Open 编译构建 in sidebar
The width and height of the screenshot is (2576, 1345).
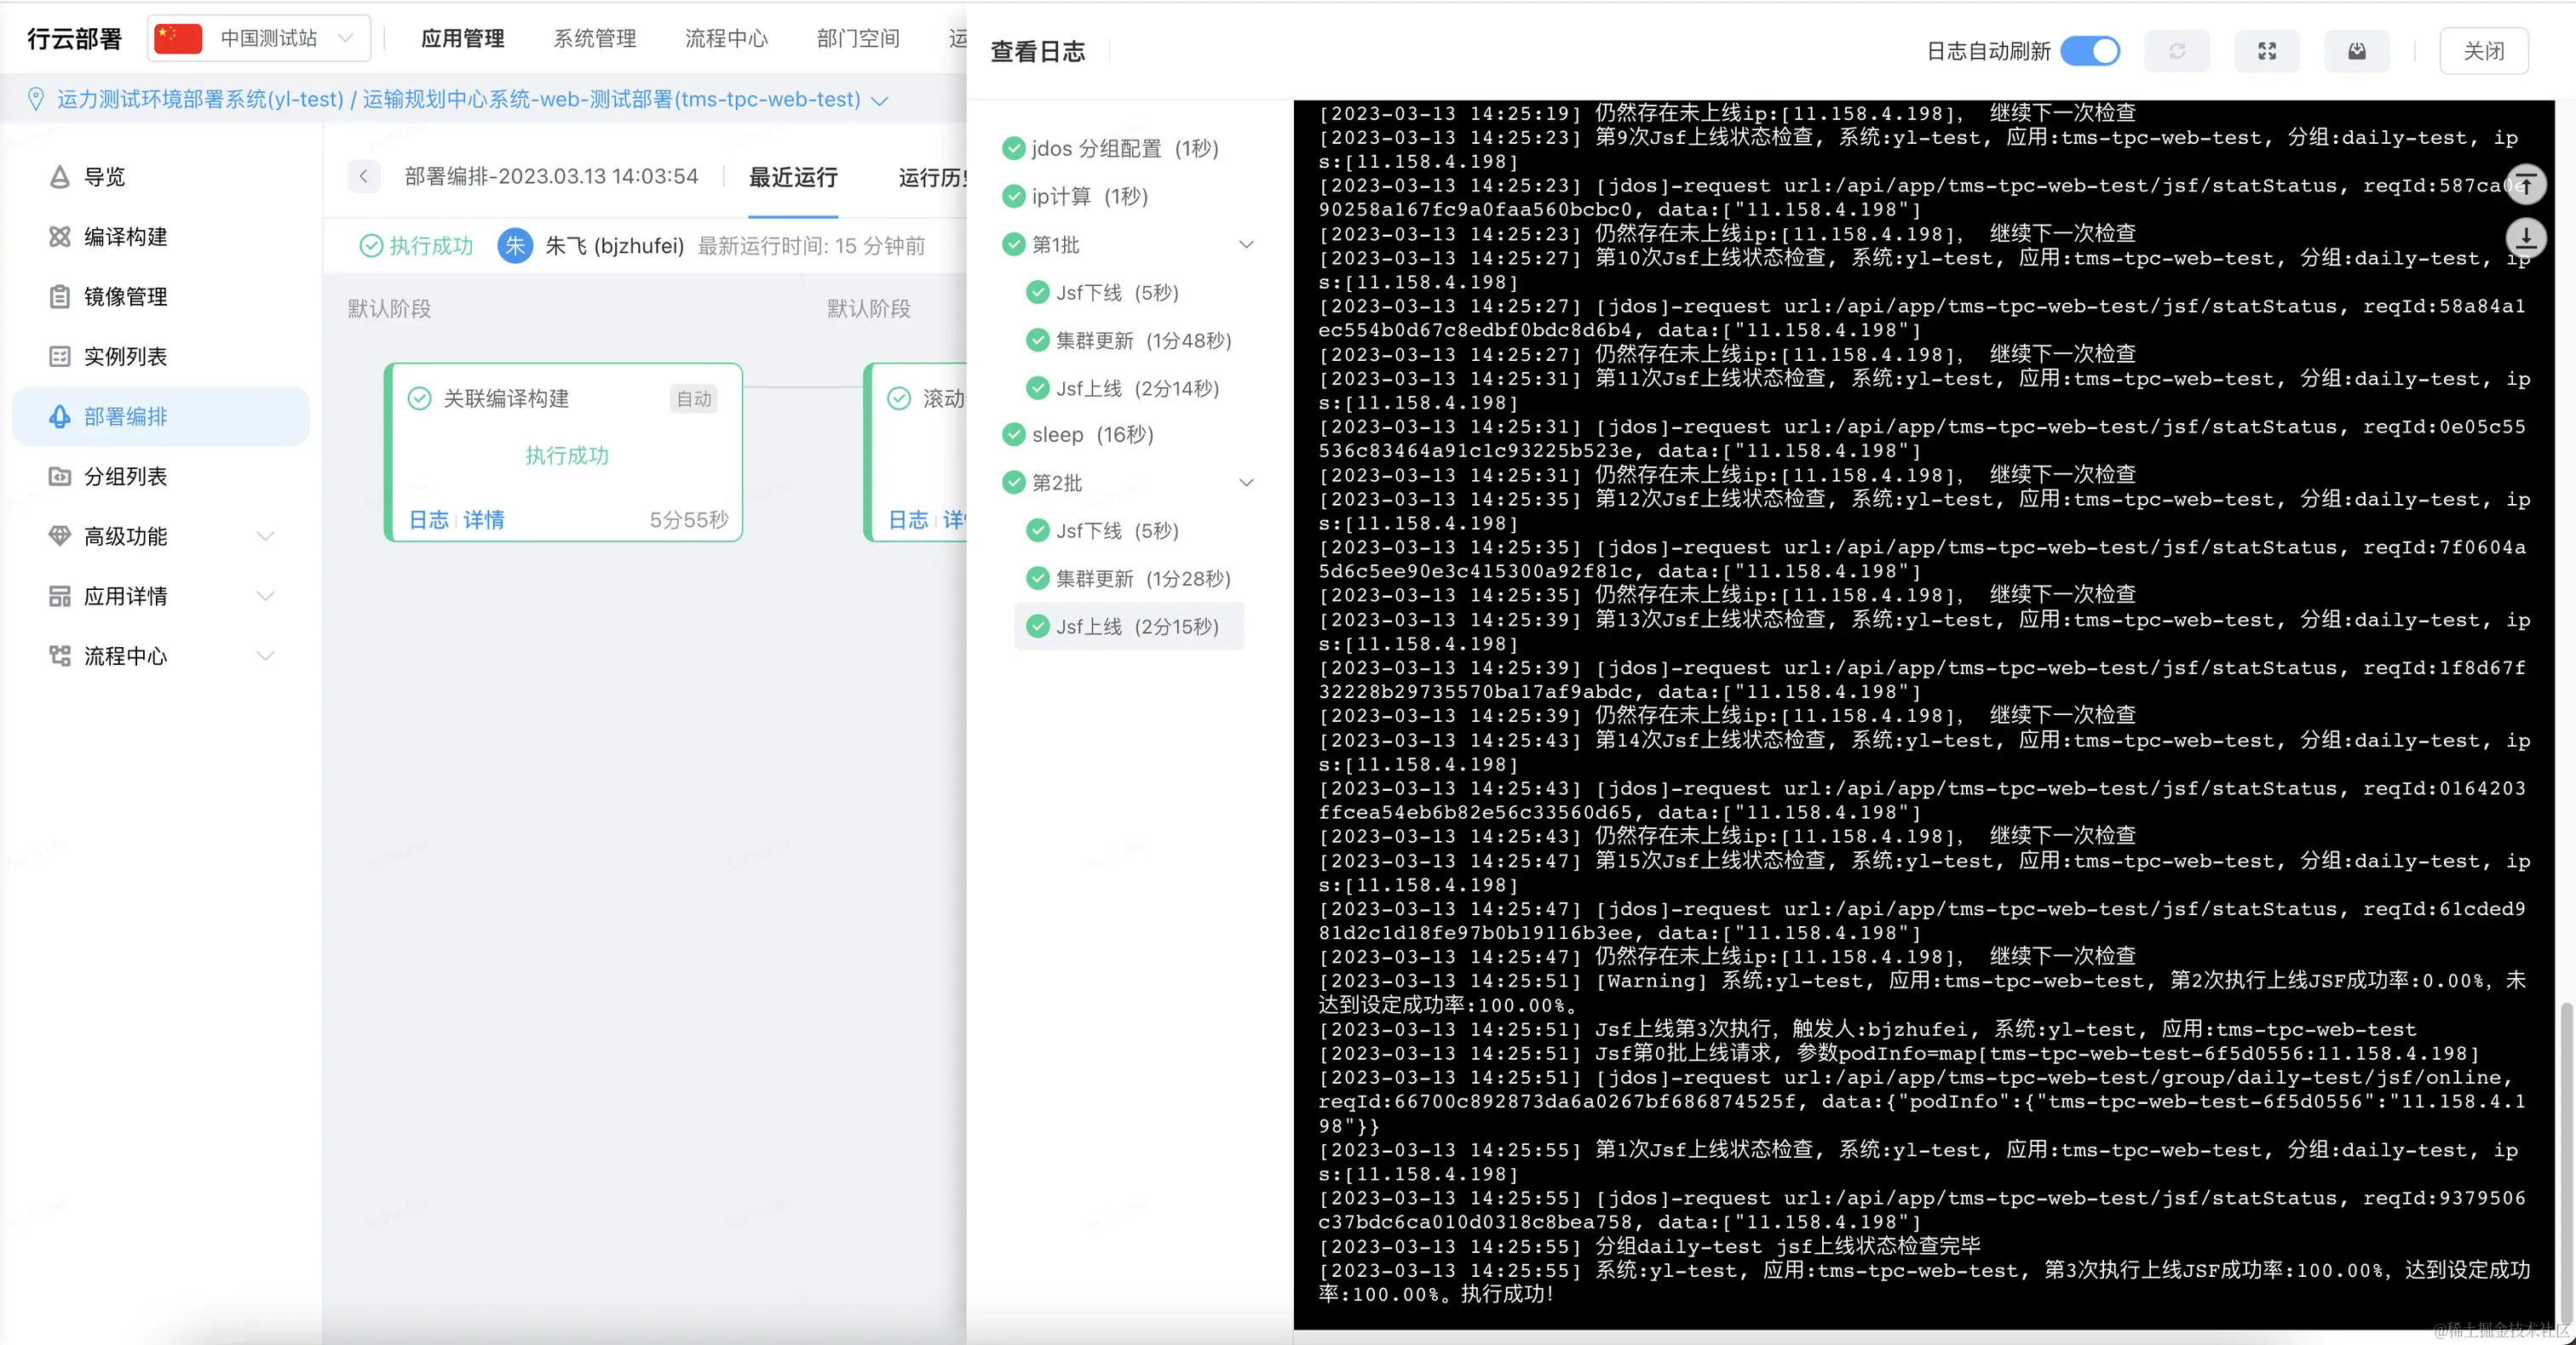tap(125, 237)
